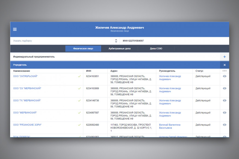Viewport: 239px width, 159px height.
Task: Open Волчай Валентина Васильевна manager link
Action: 169,126
